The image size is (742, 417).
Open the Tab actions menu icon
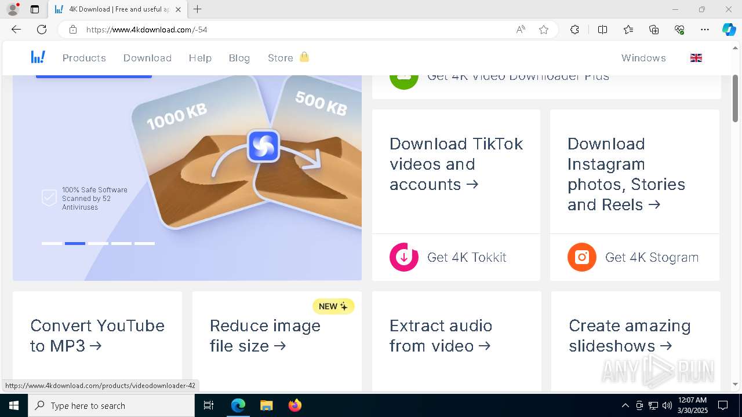pos(35,9)
